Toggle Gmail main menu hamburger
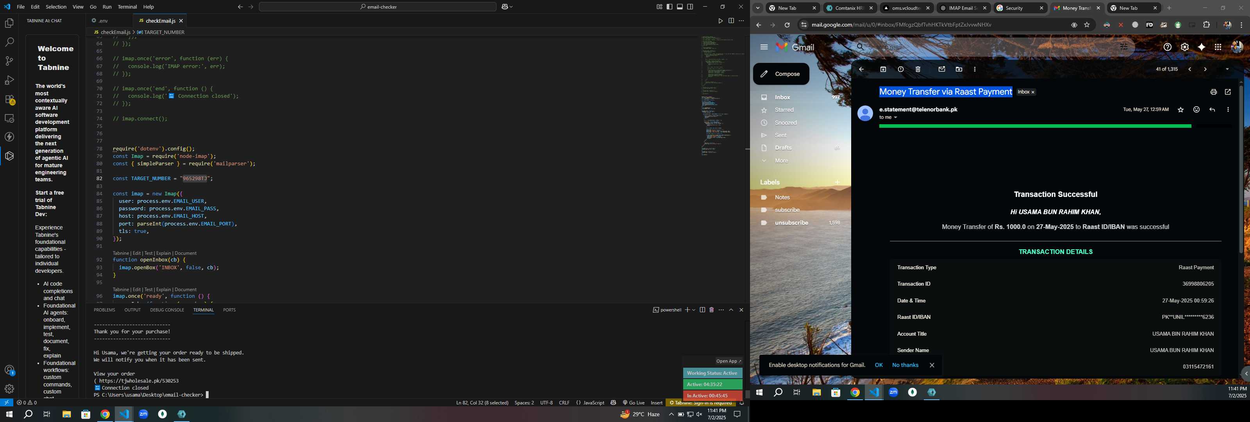Screen dimensions: 1250x422 click(764, 47)
